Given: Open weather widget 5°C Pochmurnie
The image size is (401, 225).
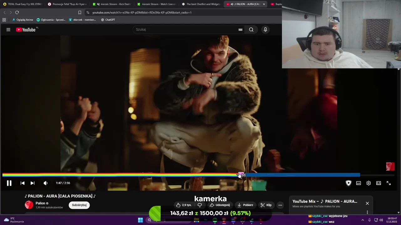Looking at the screenshot, I should (13, 220).
